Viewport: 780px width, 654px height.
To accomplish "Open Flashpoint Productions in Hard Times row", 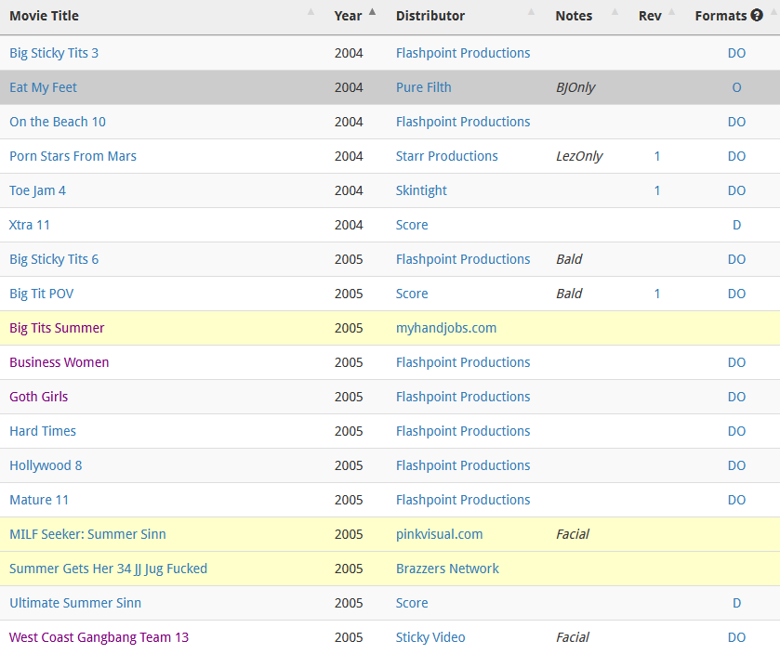I will (x=463, y=431).
